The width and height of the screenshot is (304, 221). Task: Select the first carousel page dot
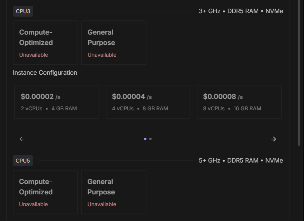145,139
